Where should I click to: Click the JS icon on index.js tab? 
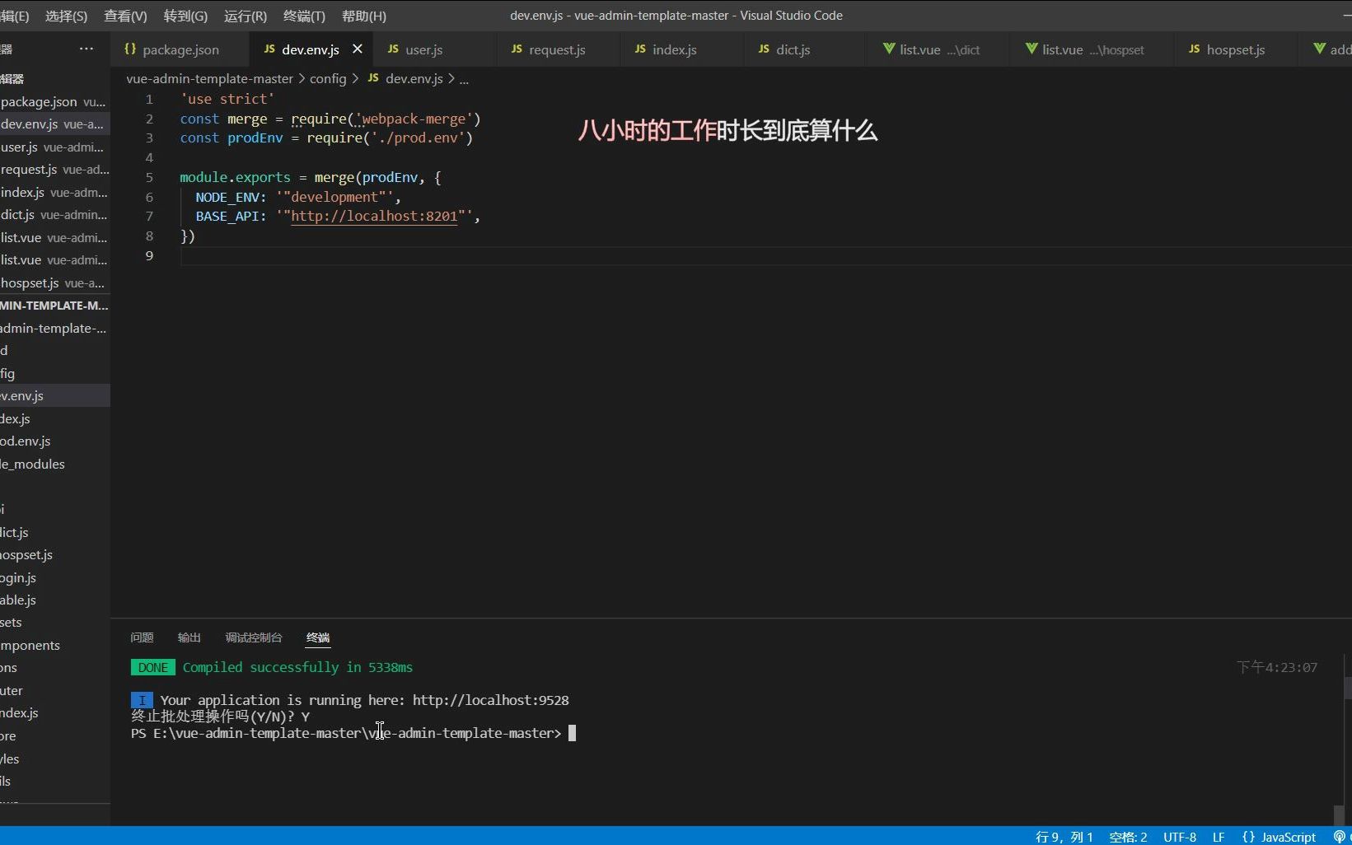tap(640, 49)
